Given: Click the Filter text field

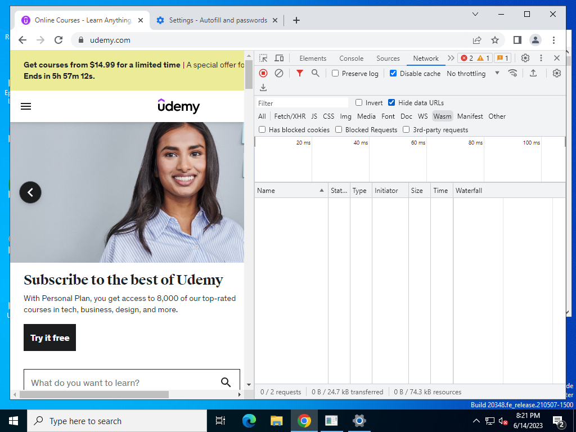Looking at the screenshot, I should 302,103.
